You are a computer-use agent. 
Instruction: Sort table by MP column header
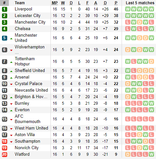point(55,3)
